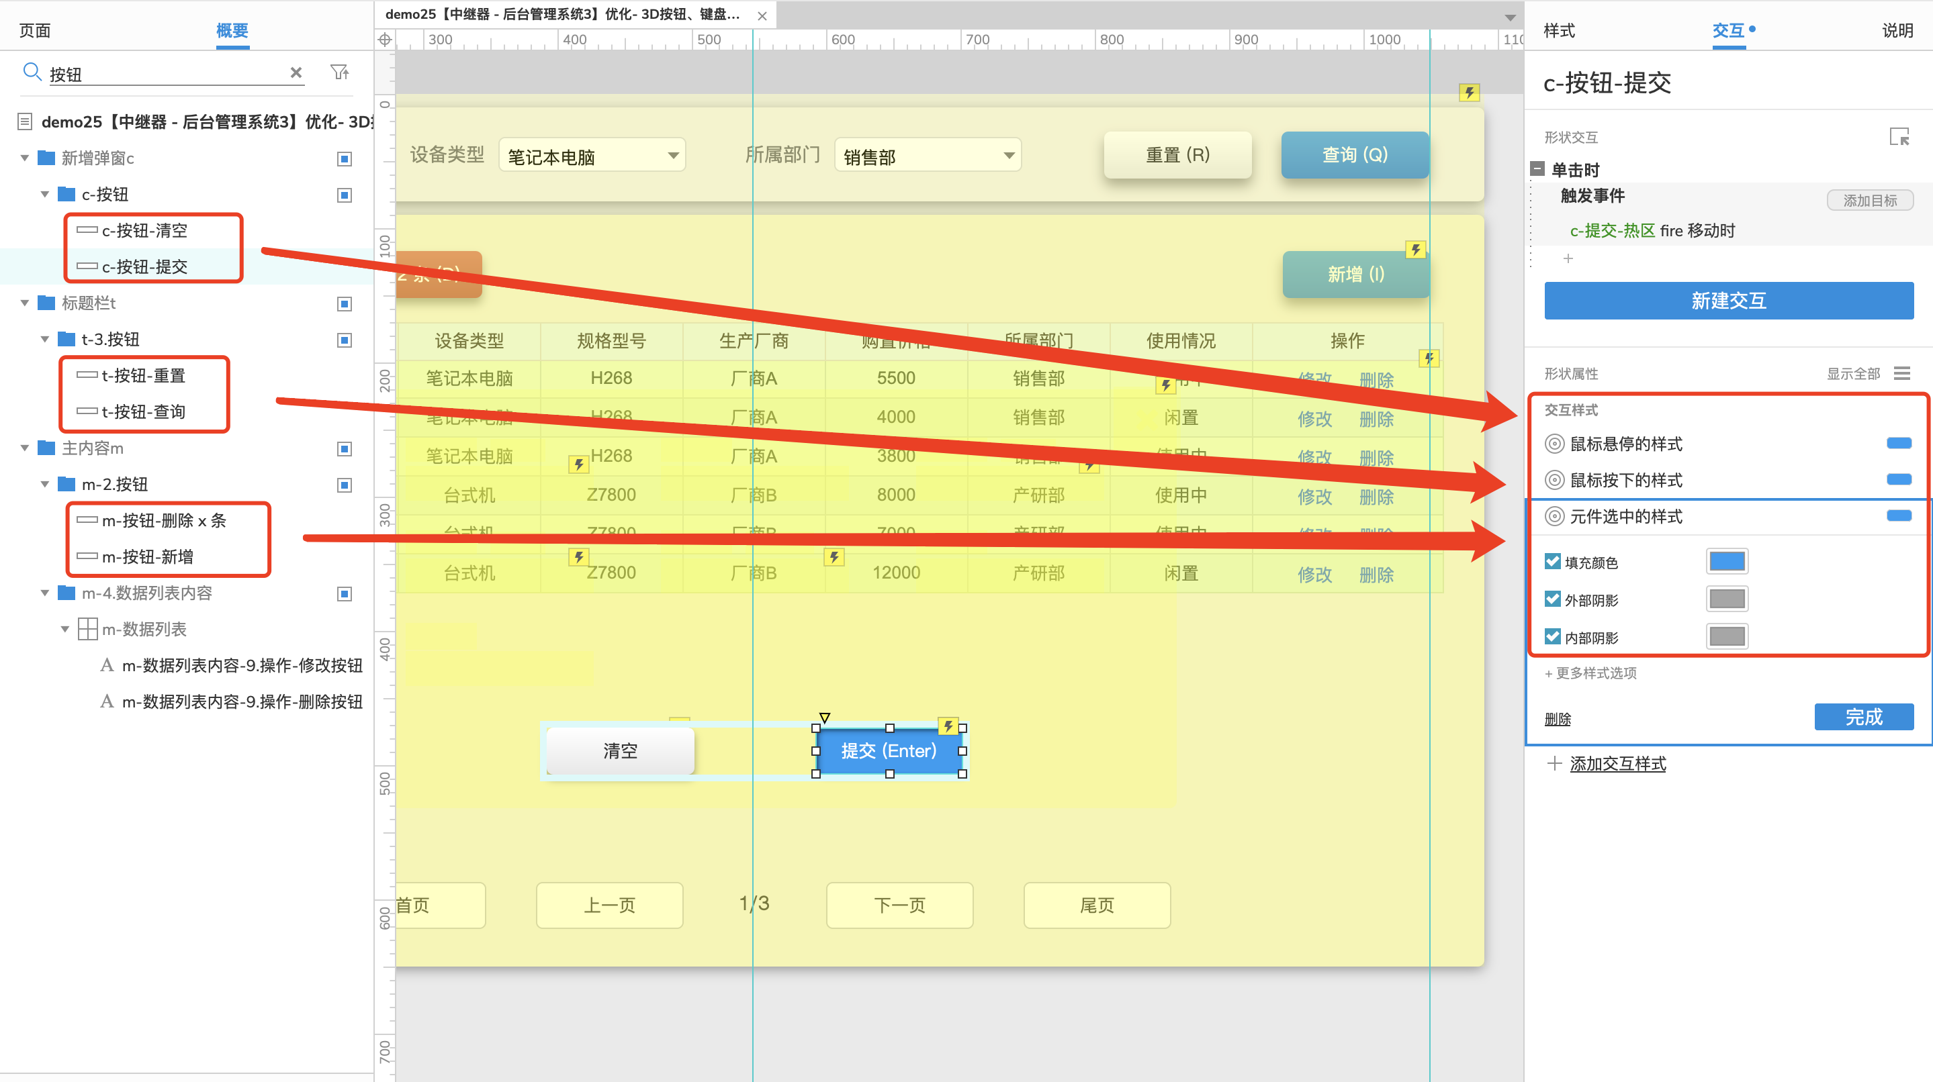Open the 填充颜色 blue color swatch
Image resolution: width=1933 pixels, height=1082 pixels.
(x=1727, y=561)
